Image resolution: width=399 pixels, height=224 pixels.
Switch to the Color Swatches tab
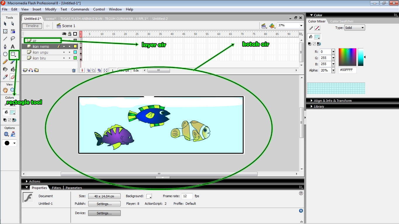pyautogui.click(x=342, y=21)
